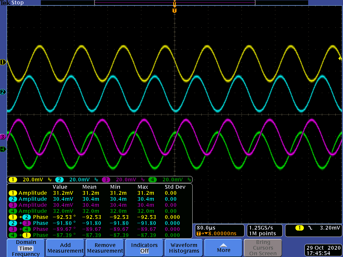
Task: Select the cyan channel 2 ground marker
Action: [x=3, y=92]
